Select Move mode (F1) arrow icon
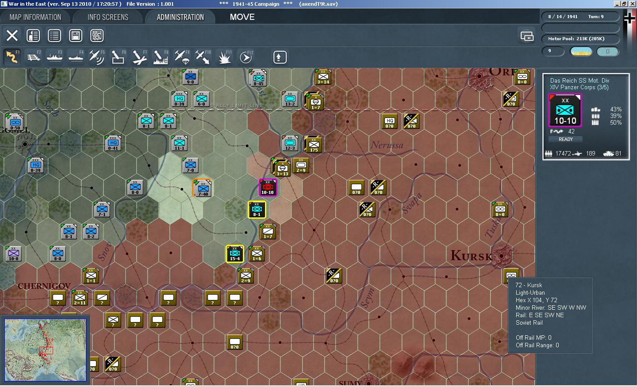 12,57
